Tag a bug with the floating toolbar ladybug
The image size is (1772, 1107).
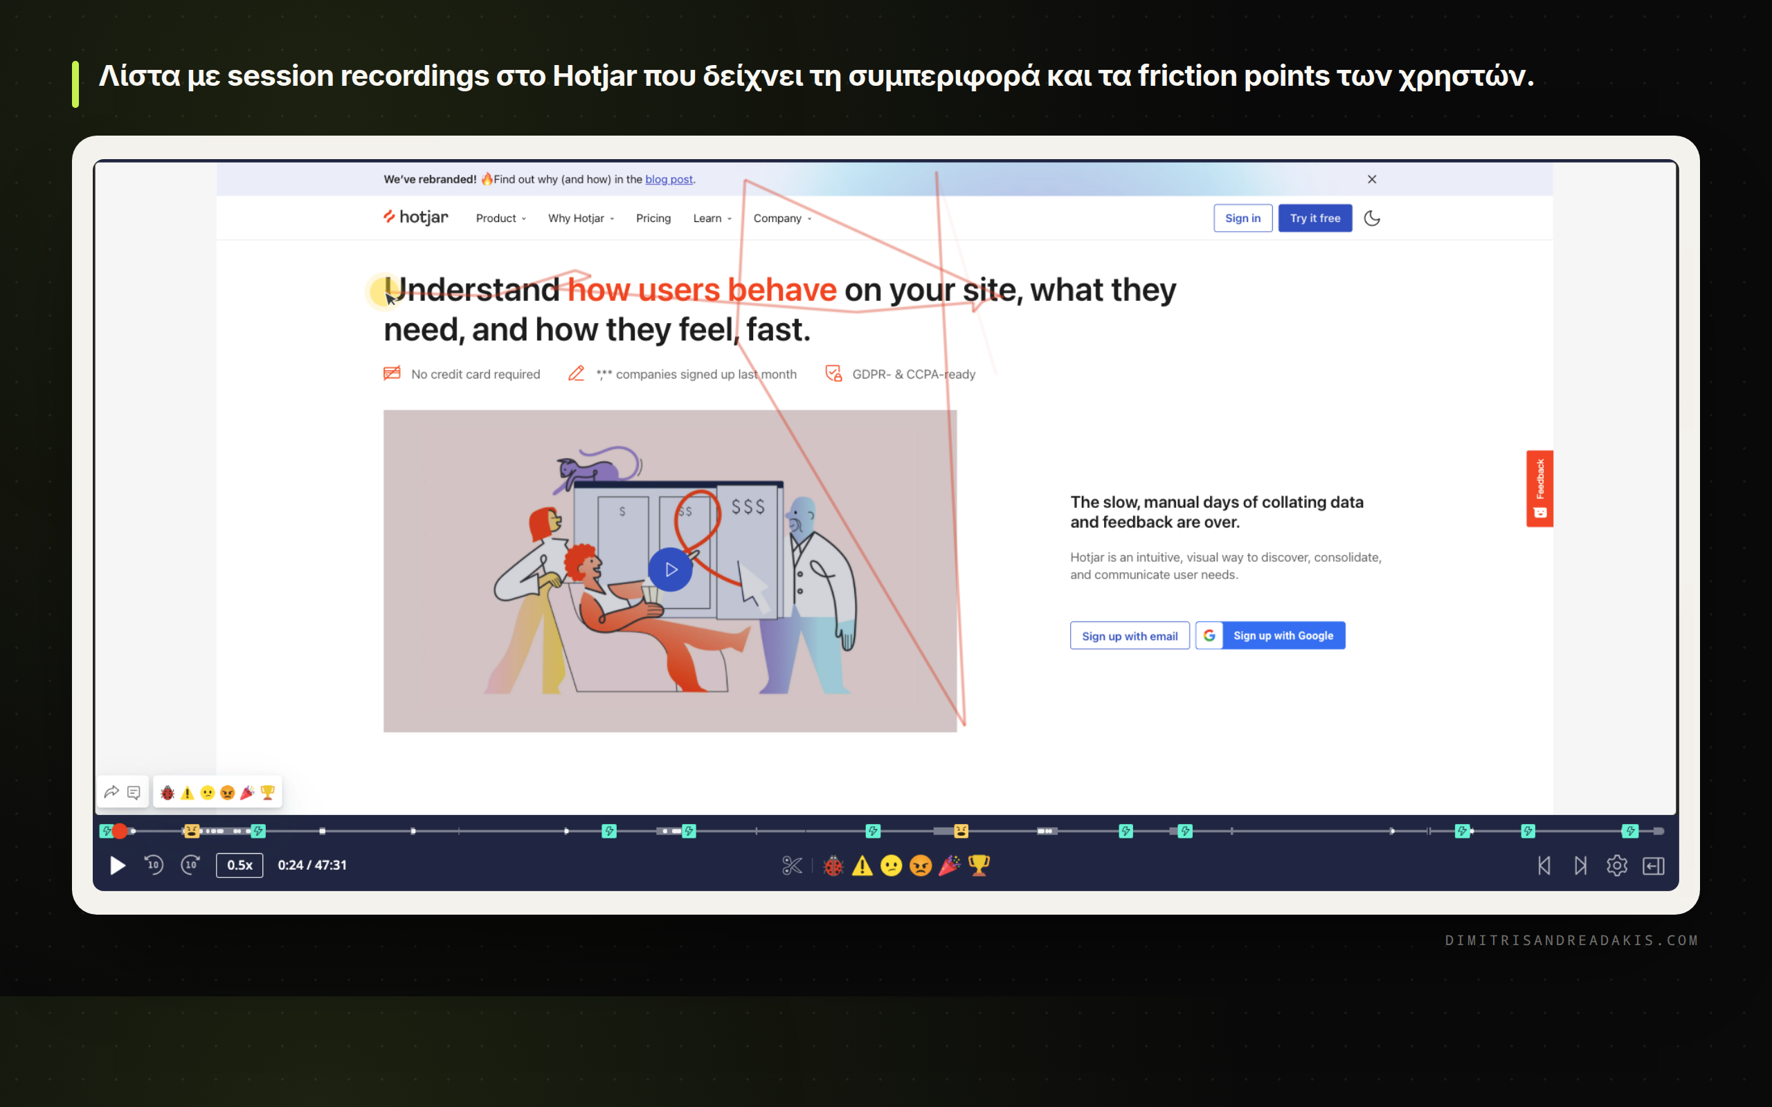click(168, 793)
